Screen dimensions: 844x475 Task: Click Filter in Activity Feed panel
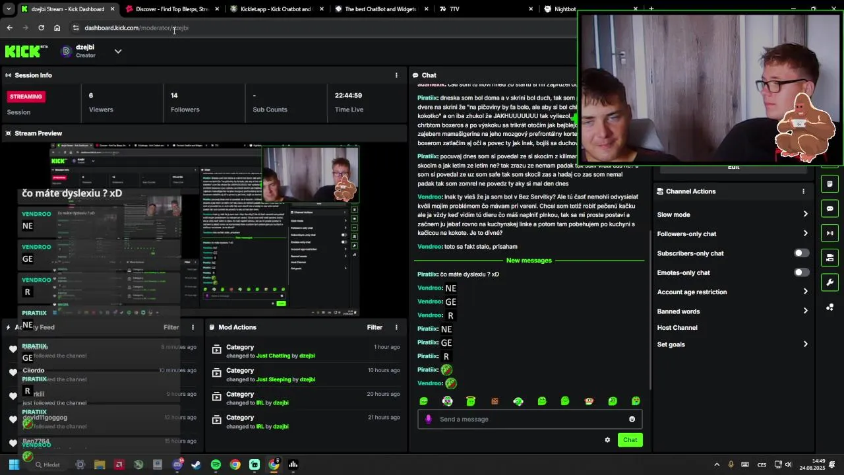171,327
